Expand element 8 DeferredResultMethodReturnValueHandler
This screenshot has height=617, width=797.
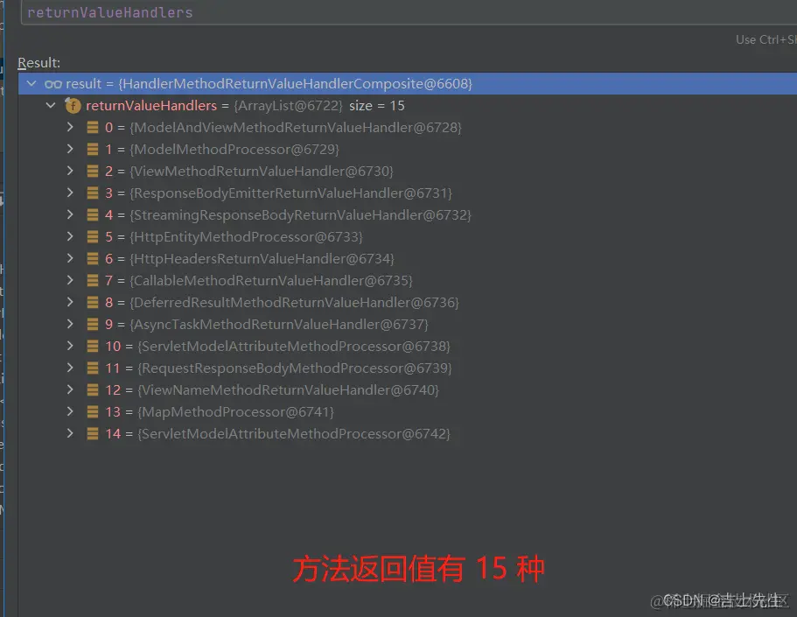[x=70, y=302]
